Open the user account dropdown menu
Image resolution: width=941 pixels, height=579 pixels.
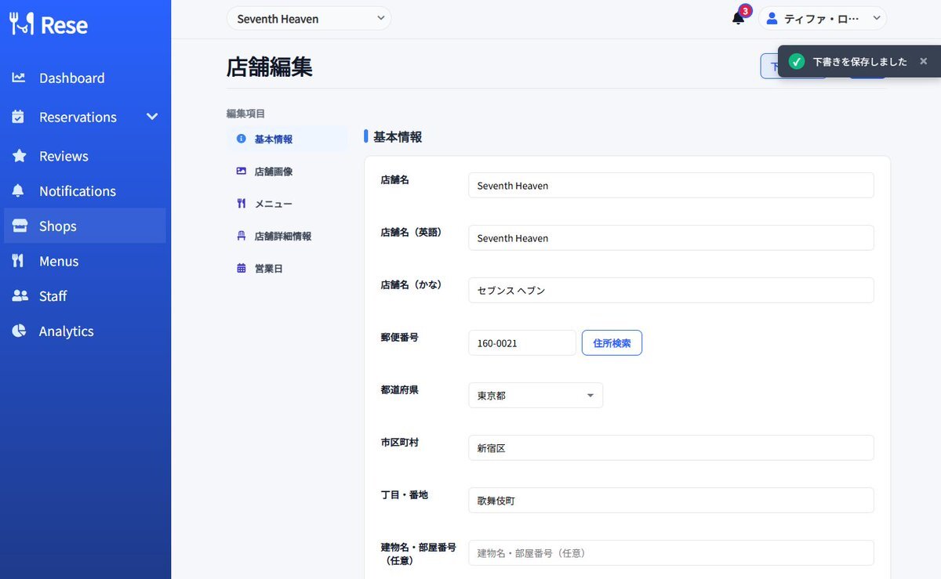877,19
